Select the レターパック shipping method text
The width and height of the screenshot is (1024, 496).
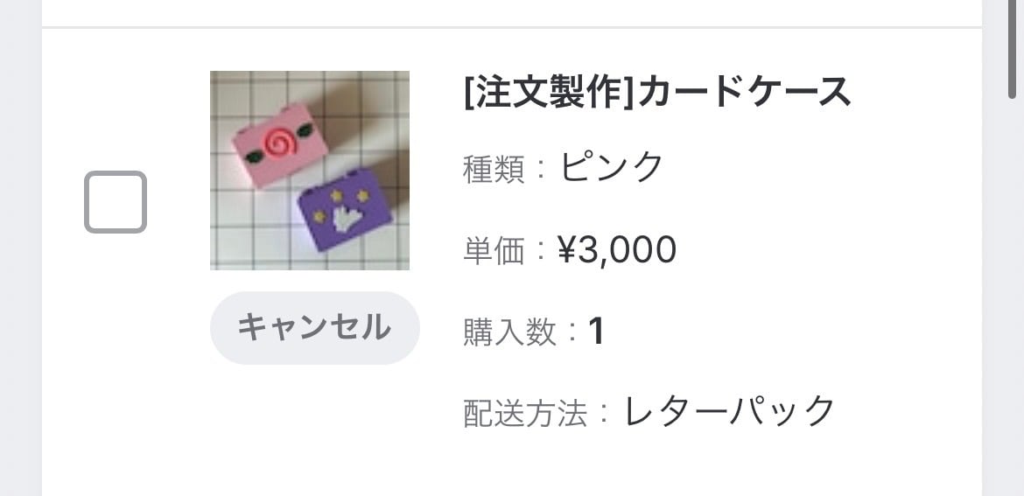point(730,410)
